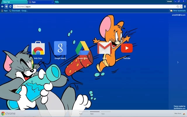The width and height of the screenshot is (187, 117).
Task: Open the YouTube app
Action: tap(127, 48)
